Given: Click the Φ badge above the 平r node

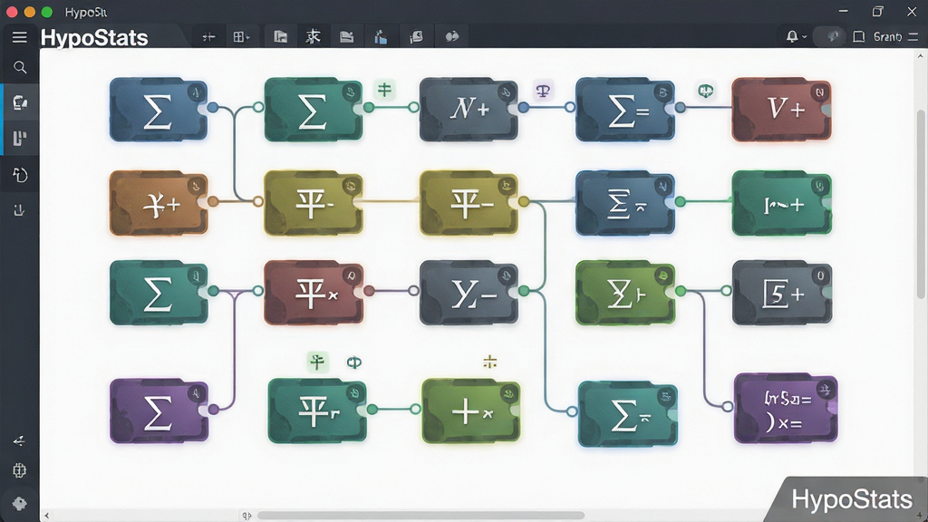Looking at the screenshot, I should point(354,362).
